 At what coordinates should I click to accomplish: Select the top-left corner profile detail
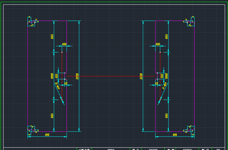[32, 22]
